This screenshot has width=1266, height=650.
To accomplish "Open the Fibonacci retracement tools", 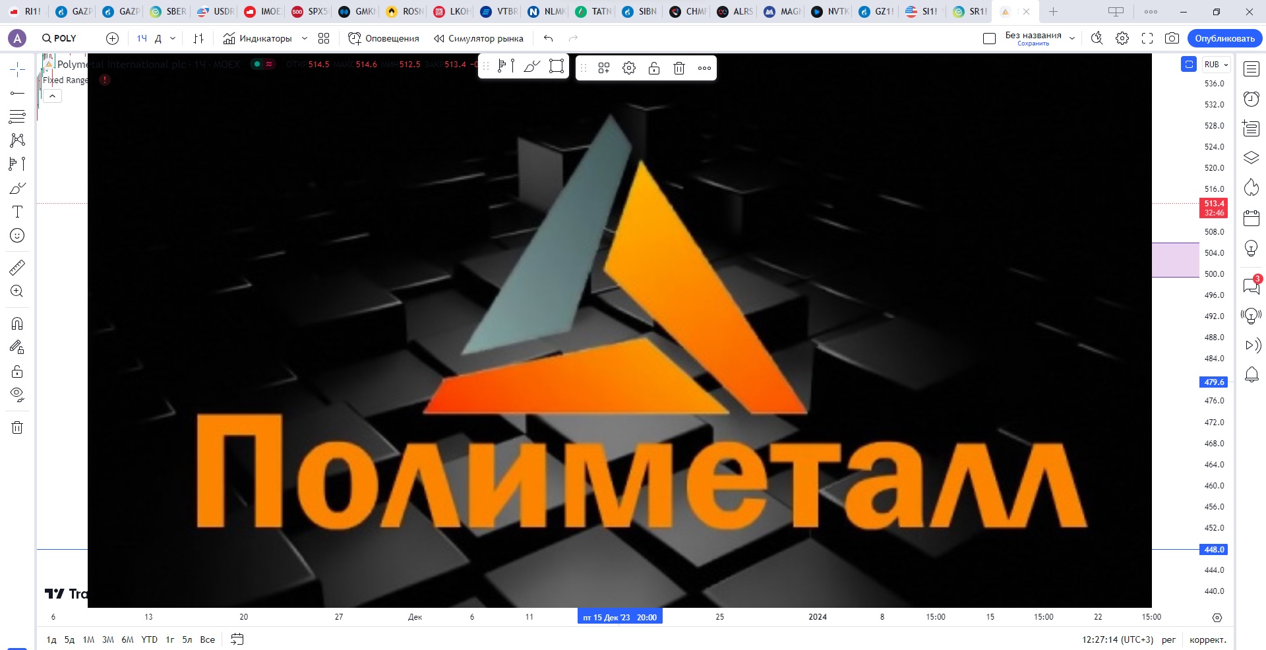I will click(17, 117).
